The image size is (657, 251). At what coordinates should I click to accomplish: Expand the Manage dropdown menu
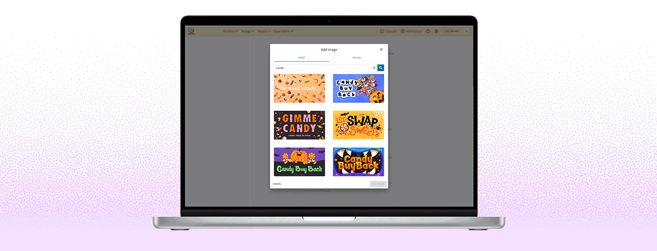tap(247, 31)
